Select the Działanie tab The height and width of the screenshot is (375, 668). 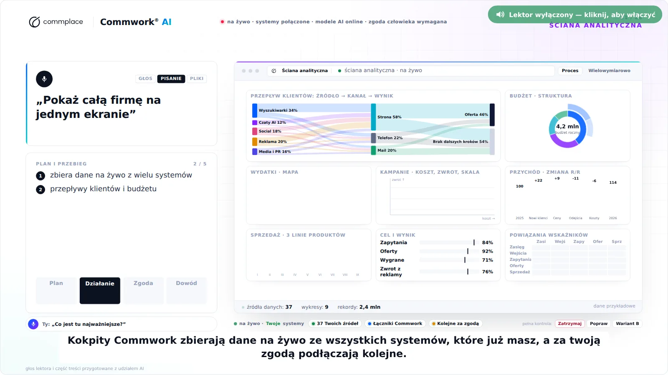[100, 290]
